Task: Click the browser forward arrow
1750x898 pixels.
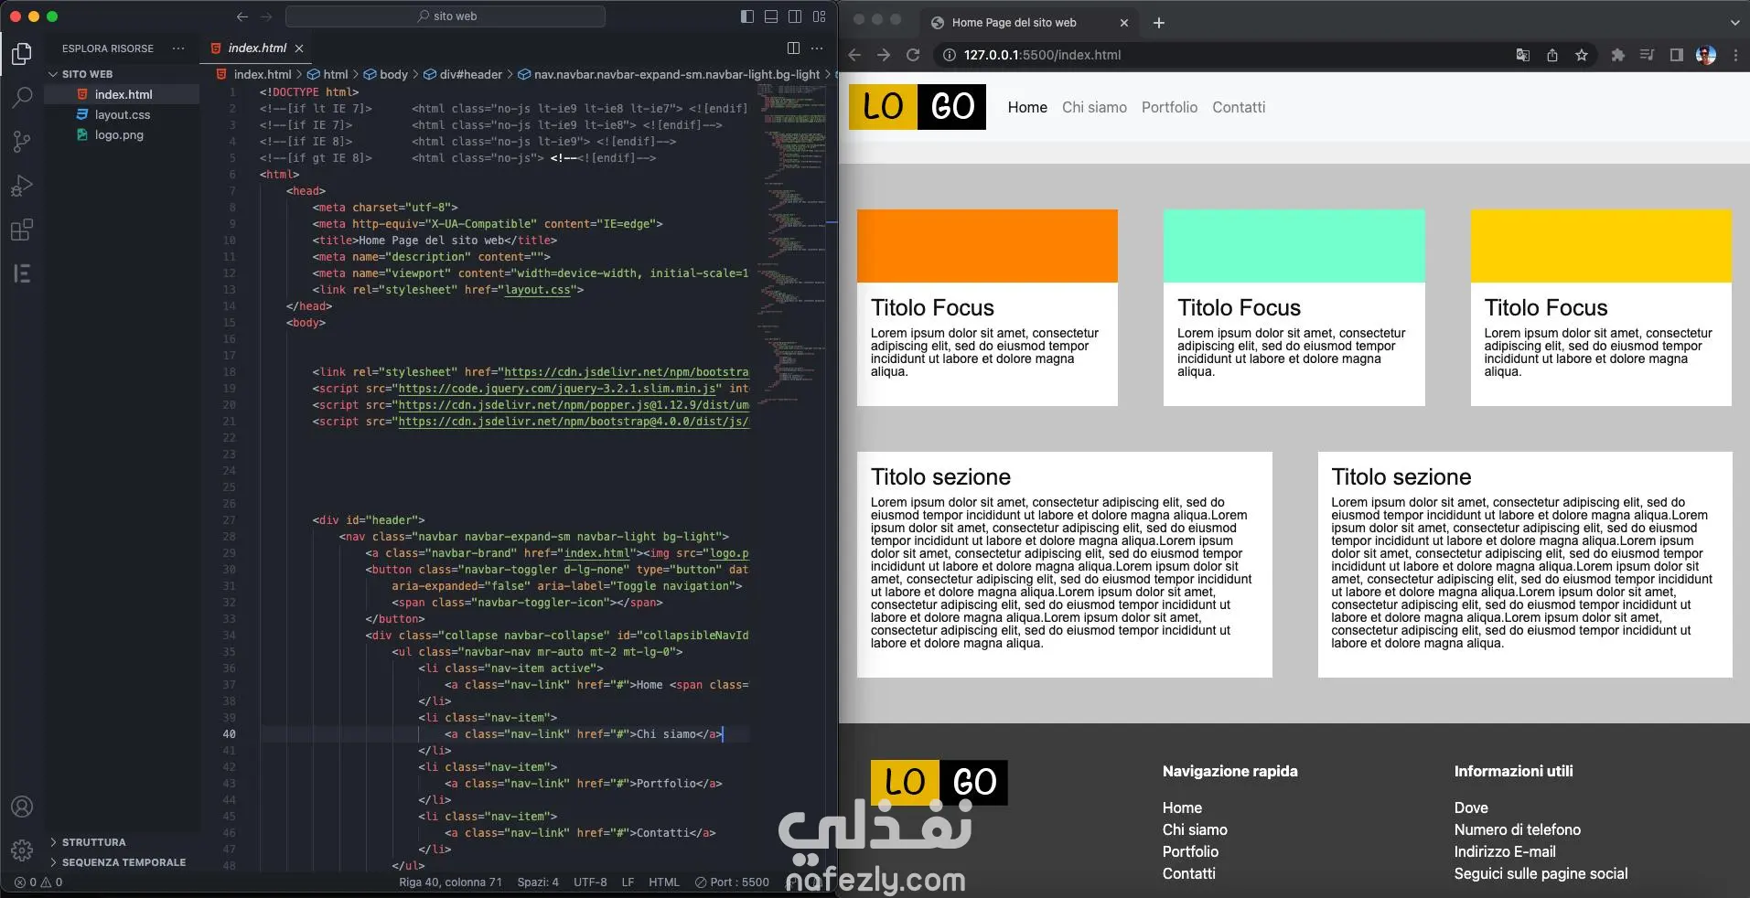Action: coord(884,55)
